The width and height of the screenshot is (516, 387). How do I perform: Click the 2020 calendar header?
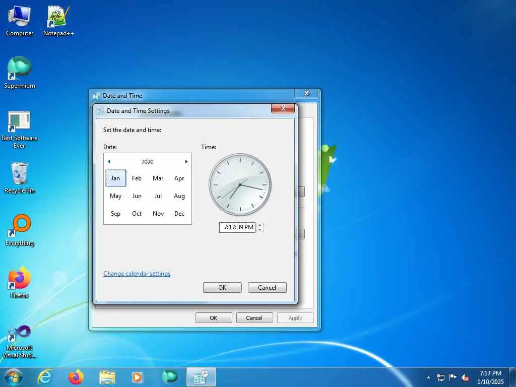[x=148, y=162]
